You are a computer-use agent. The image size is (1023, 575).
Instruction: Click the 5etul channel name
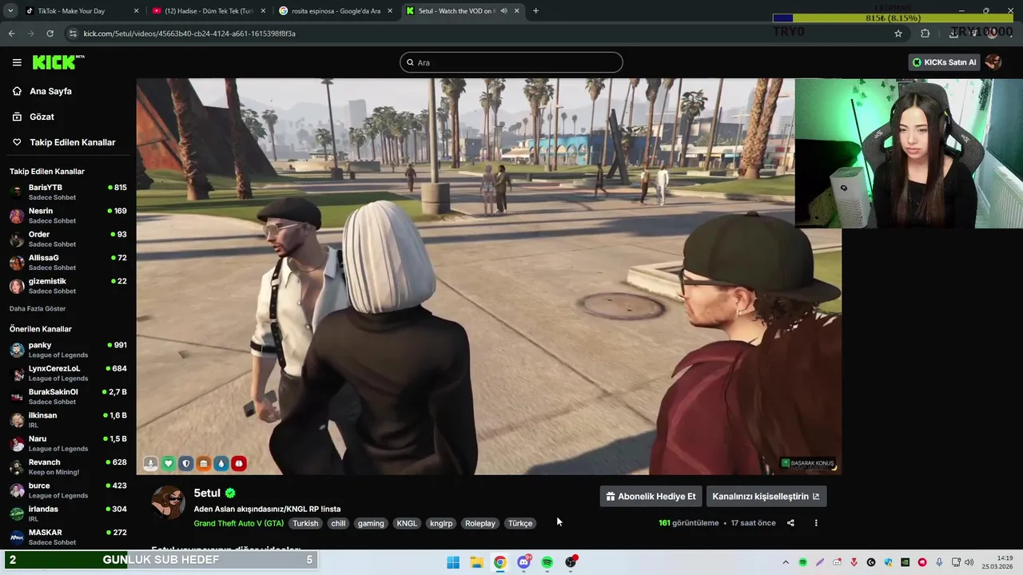pos(207,494)
